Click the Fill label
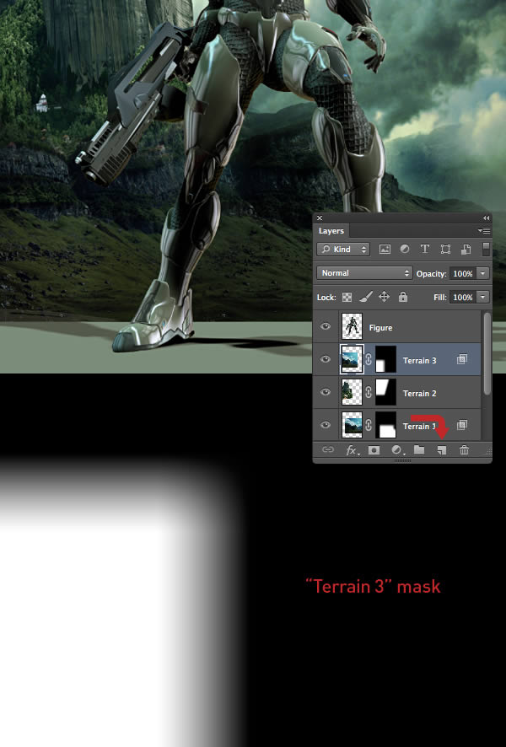Viewport: 506px width, 747px height. pos(439,298)
